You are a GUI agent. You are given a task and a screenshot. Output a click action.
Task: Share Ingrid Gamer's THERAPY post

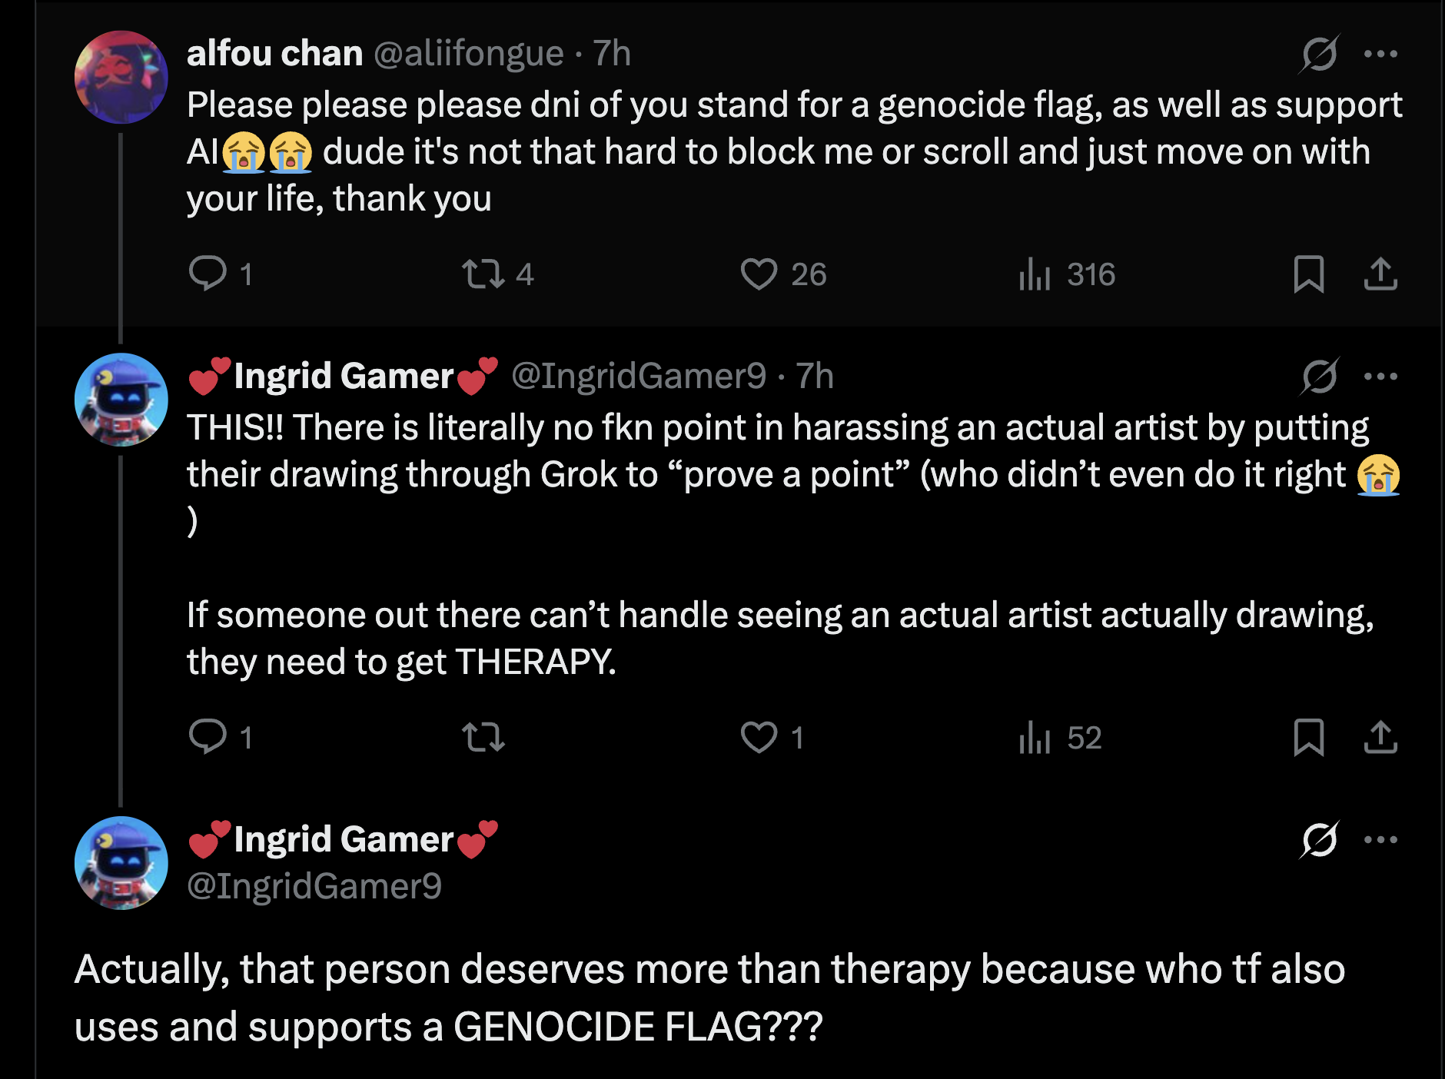point(1380,737)
